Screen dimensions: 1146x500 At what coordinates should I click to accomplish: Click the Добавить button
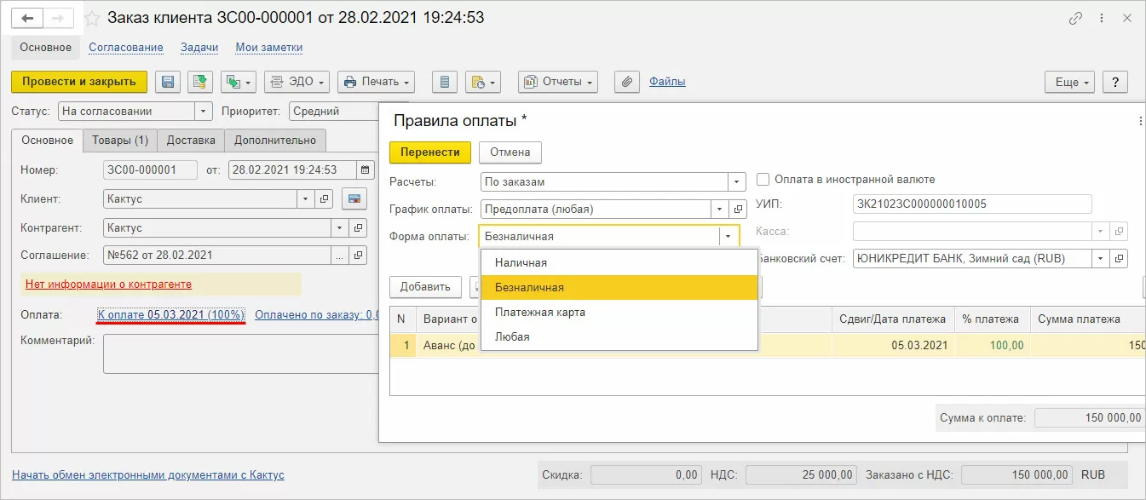425,287
